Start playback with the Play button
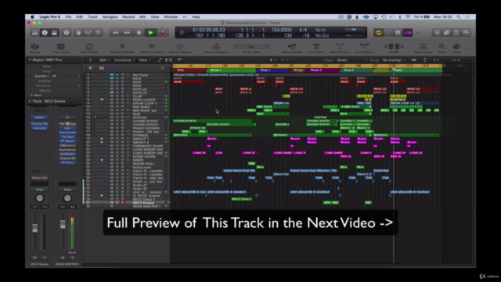 pyautogui.click(x=150, y=33)
